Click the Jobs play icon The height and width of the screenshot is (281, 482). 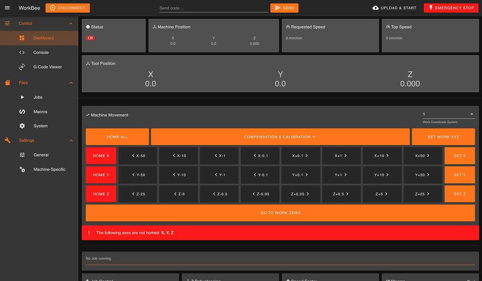click(x=22, y=97)
